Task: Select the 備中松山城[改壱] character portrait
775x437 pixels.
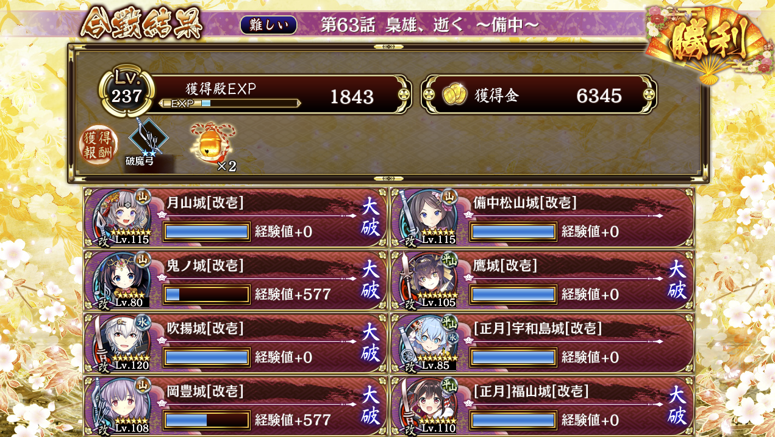Action: pyautogui.click(x=428, y=217)
